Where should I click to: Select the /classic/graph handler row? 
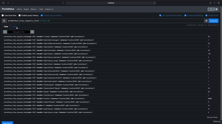click(110, 85)
